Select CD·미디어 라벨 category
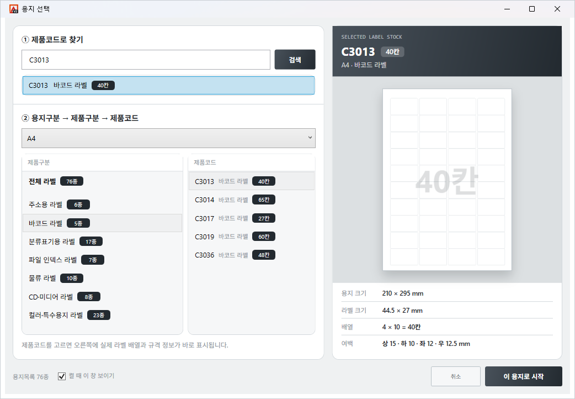The image size is (575, 399). 102,297
